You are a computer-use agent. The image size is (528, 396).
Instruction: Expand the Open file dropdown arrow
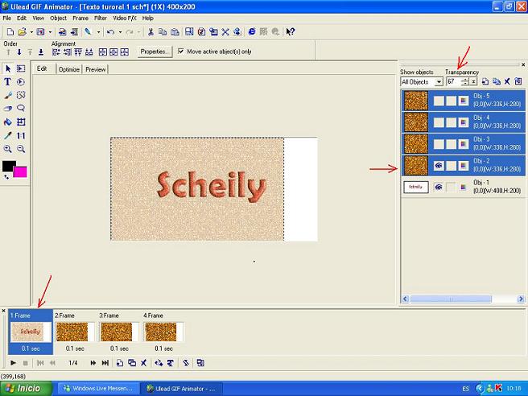pos(31,32)
